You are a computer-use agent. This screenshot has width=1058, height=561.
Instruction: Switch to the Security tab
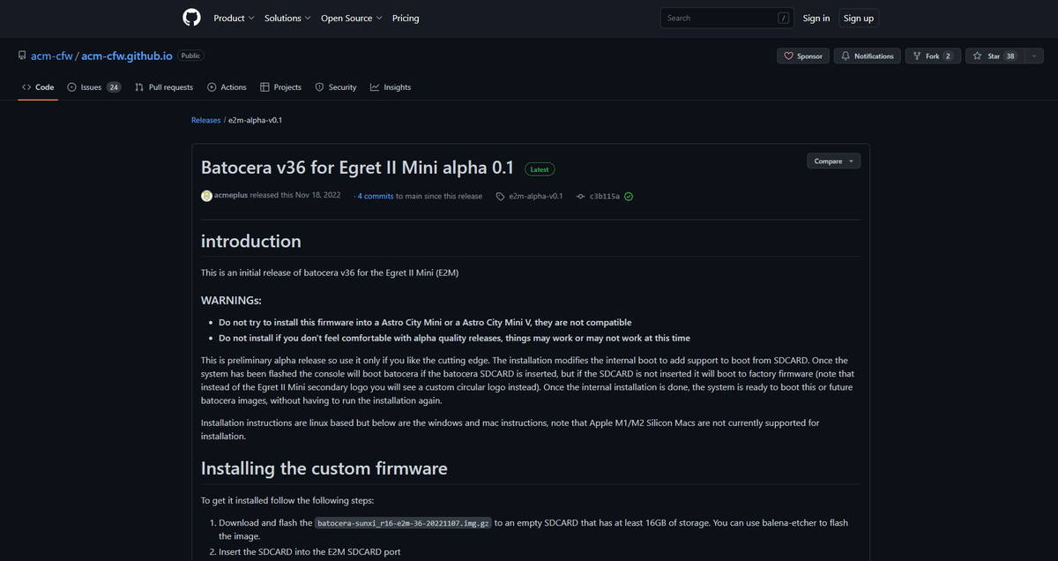point(336,87)
